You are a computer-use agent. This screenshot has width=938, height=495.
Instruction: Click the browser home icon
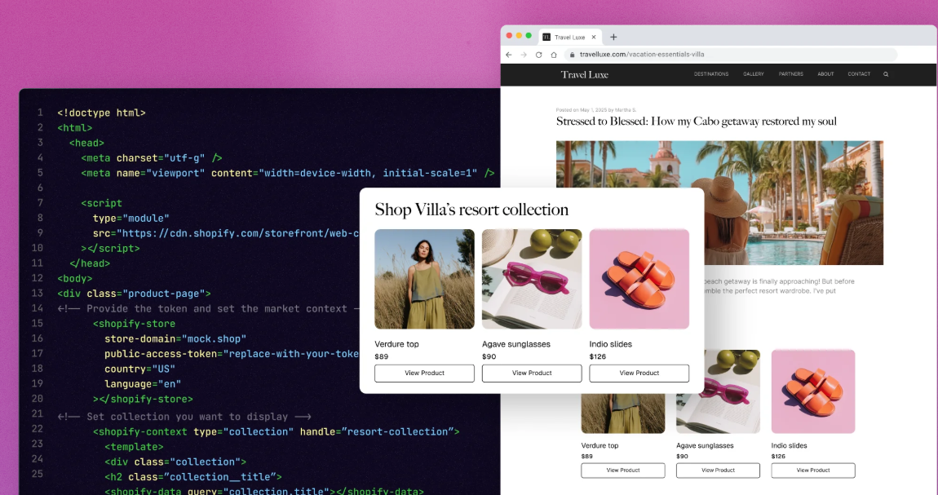click(554, 55)
